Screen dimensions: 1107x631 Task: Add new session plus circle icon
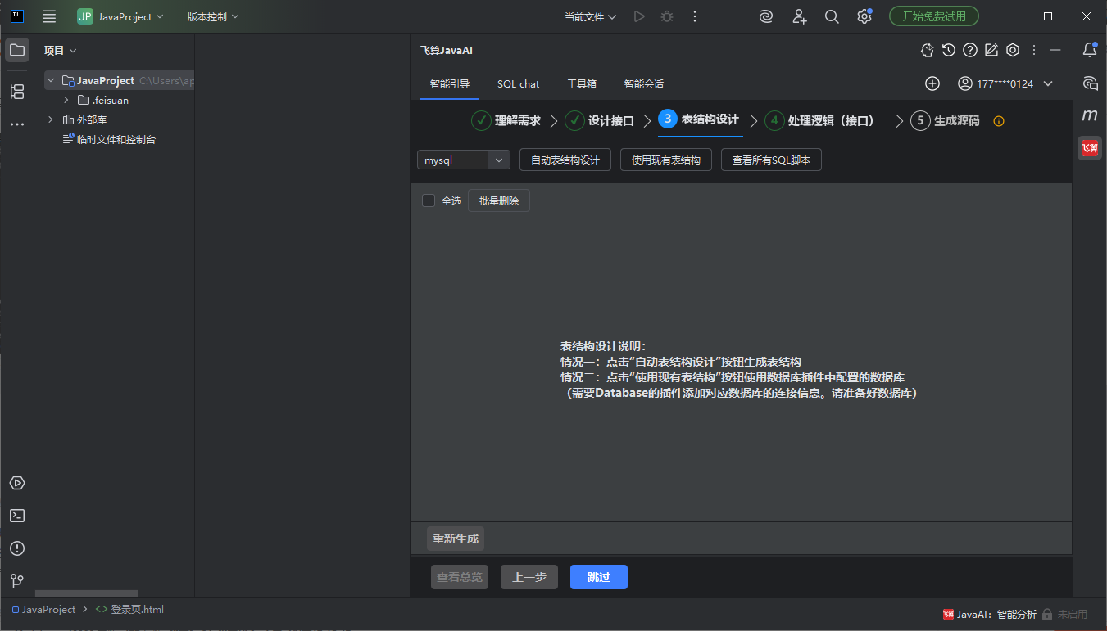click(932, 83)
